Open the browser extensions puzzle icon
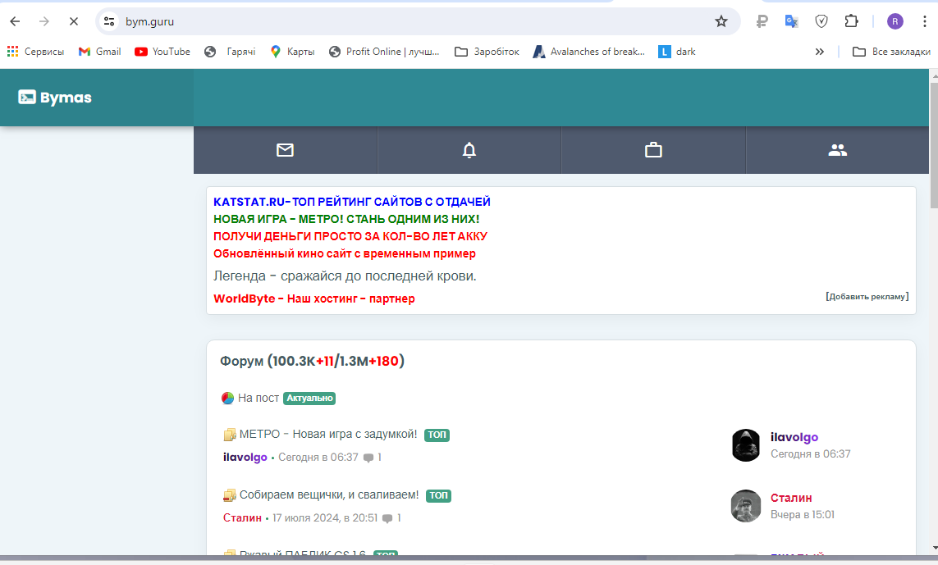Image resolution: width=938 pixels, height=565 pixels. coord(851,21)
